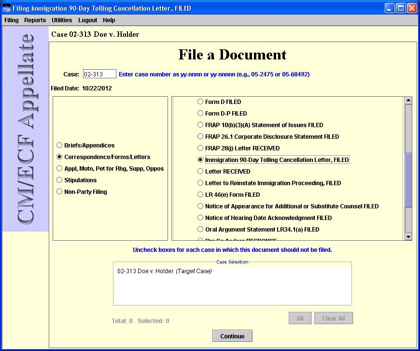Select the Briefs/Appendices radio button
Screen dimensions: 420x351
[86, 145]
